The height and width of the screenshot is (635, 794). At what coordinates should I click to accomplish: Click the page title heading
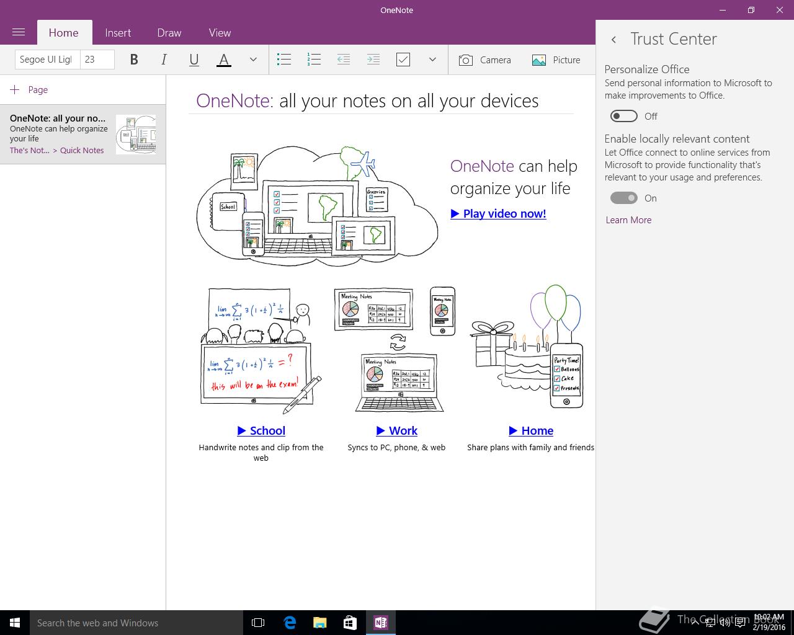[367, 101]
